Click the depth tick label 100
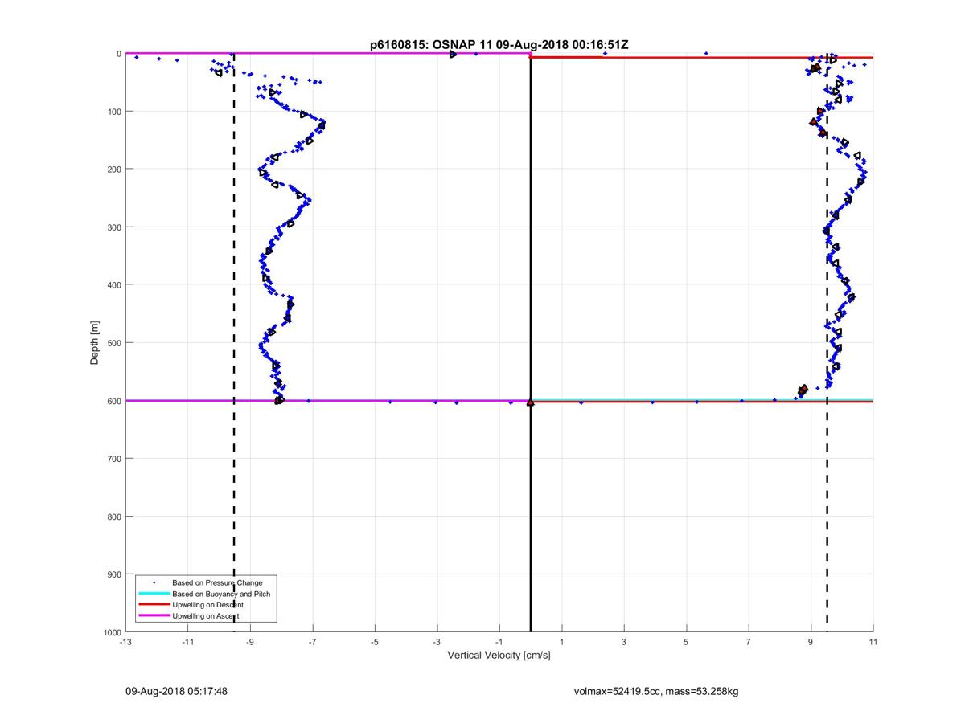Image resolution: width=965 pixels, height=711 pixels. [113, 112]
